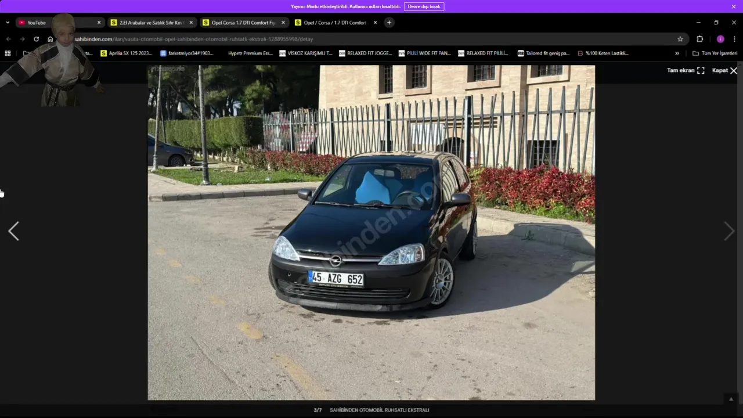The image size is (743, 418).
Task: Open 'Tailored fit geniş pa...' bookmark
Action: pos(543,53)
